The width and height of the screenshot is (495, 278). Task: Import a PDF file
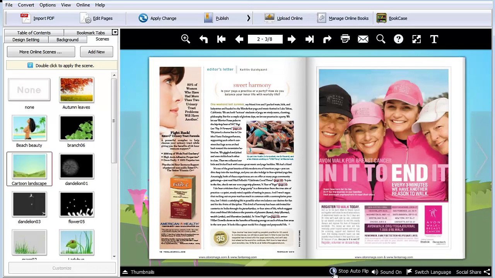[37, 18]
